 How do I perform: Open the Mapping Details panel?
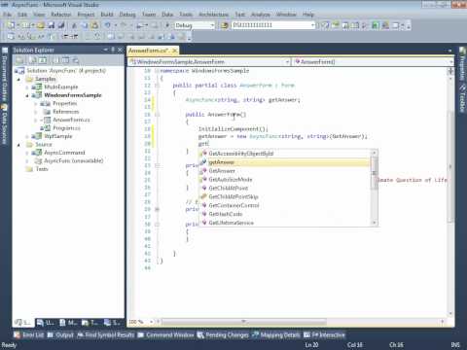click(x=276, y=335)
